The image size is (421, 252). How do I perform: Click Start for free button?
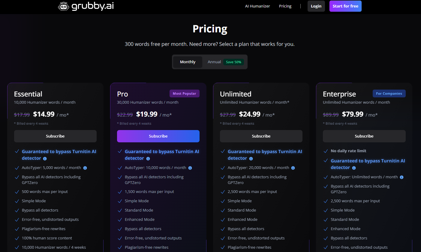pos(345,6)
